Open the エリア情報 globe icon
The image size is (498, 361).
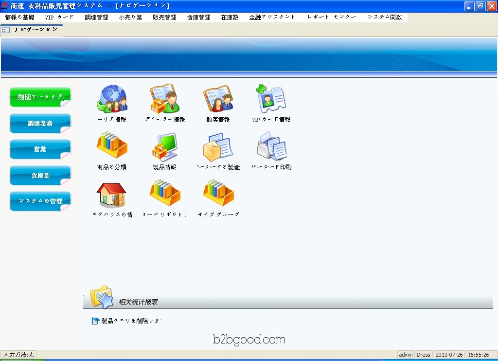112,99
